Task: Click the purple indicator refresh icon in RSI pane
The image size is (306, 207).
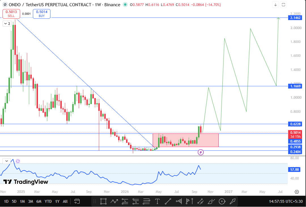Action: tap(18, 161)
